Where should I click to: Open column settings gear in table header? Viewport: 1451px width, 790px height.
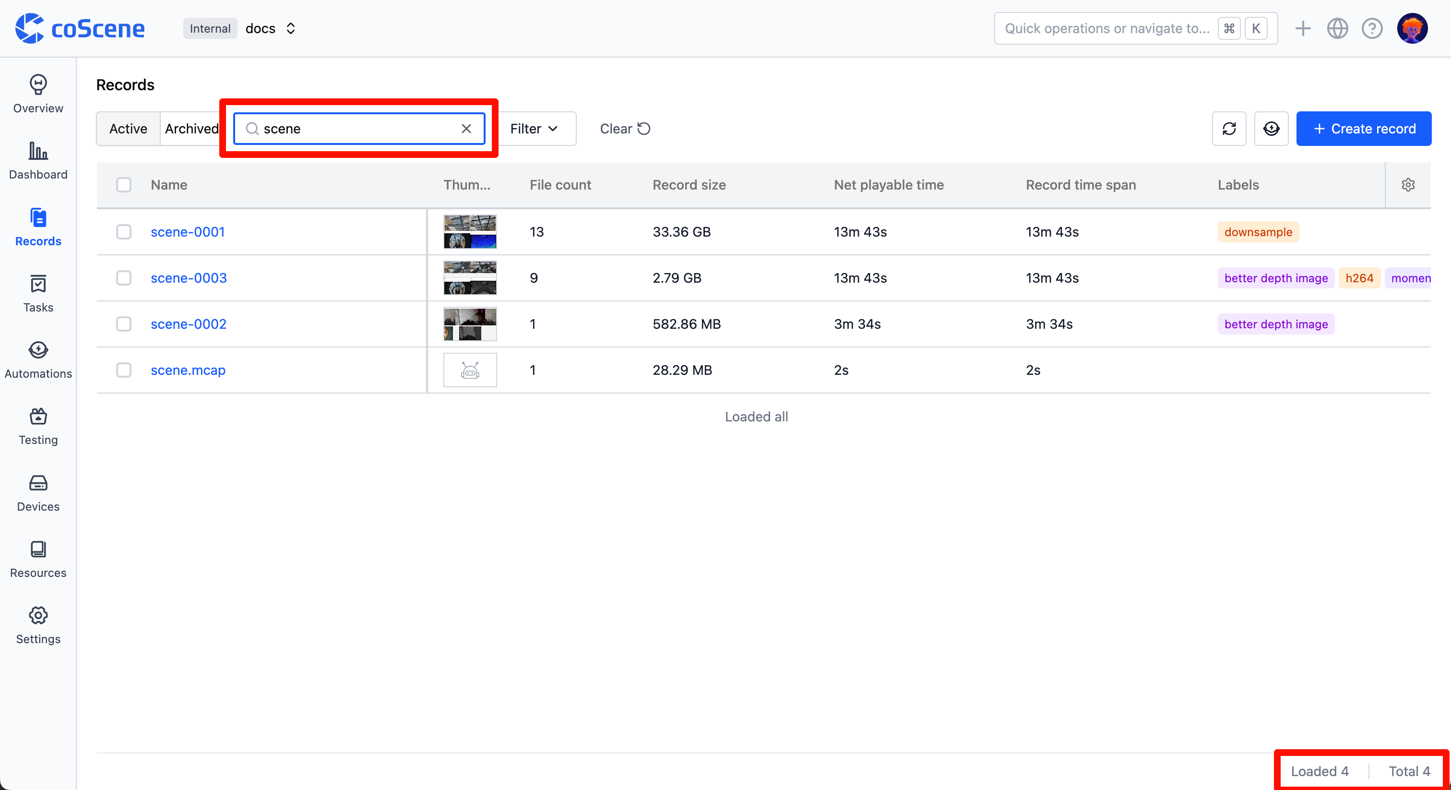(x=1408, y=185)
